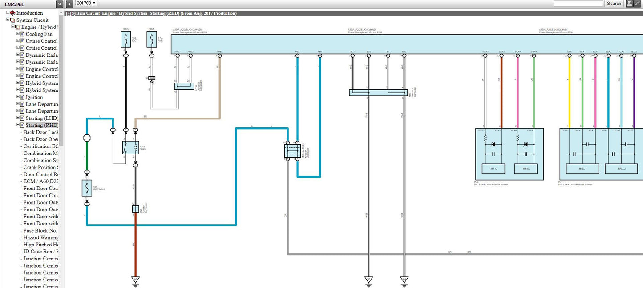This screenshot has width=643, height=288.
Task: Click the search text input field
Action: [x=578, y=4]
